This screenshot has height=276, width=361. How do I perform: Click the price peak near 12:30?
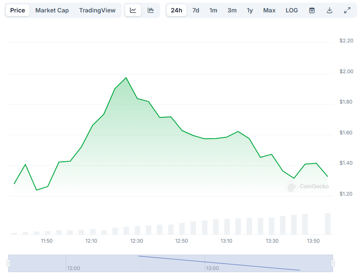(x=126, y=78)
